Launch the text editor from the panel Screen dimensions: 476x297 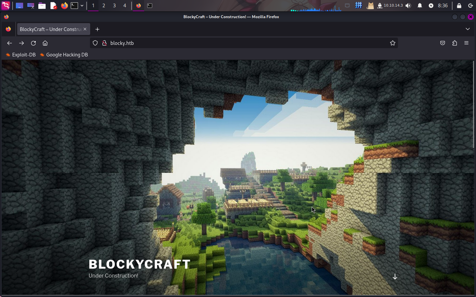(x=53, y=6)
